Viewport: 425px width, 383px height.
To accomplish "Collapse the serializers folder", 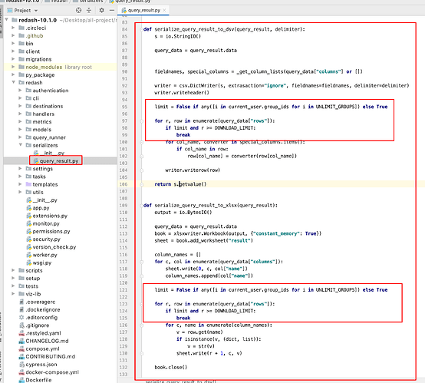I will (x=20, y=145).
